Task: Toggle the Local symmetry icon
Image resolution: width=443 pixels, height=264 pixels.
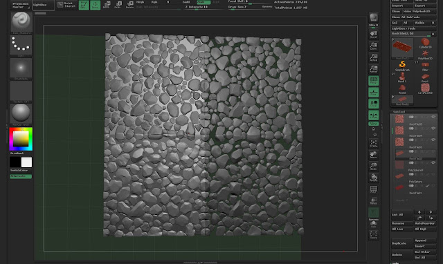Action: tap(374, 104)
